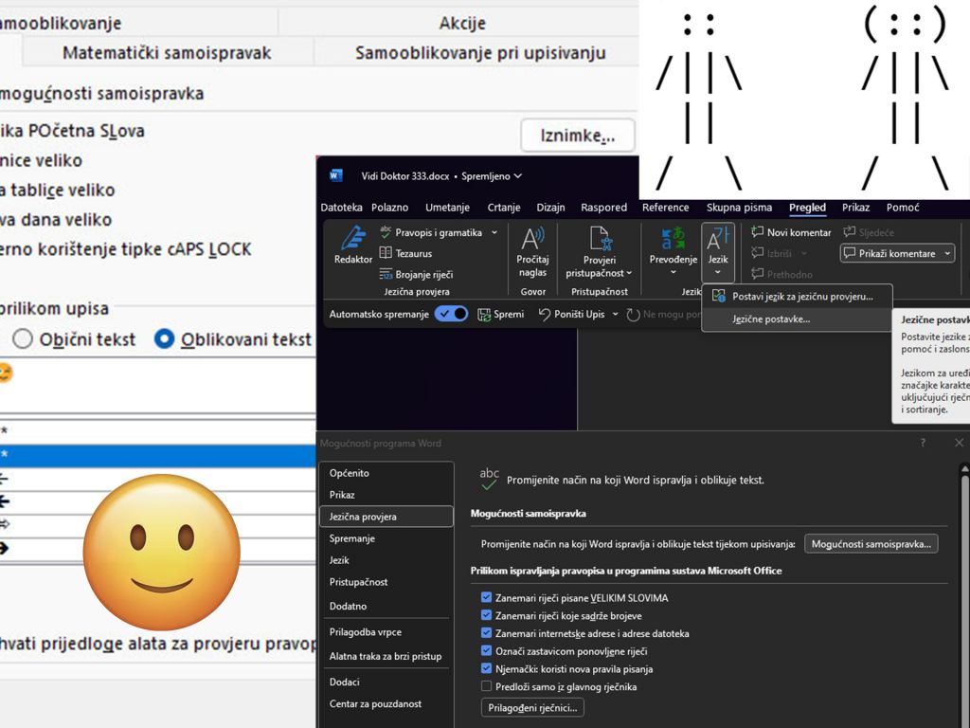This screenshot has height=728, width=970.
Task: Click the question mark help in options dialog
Action: [923, 443]
